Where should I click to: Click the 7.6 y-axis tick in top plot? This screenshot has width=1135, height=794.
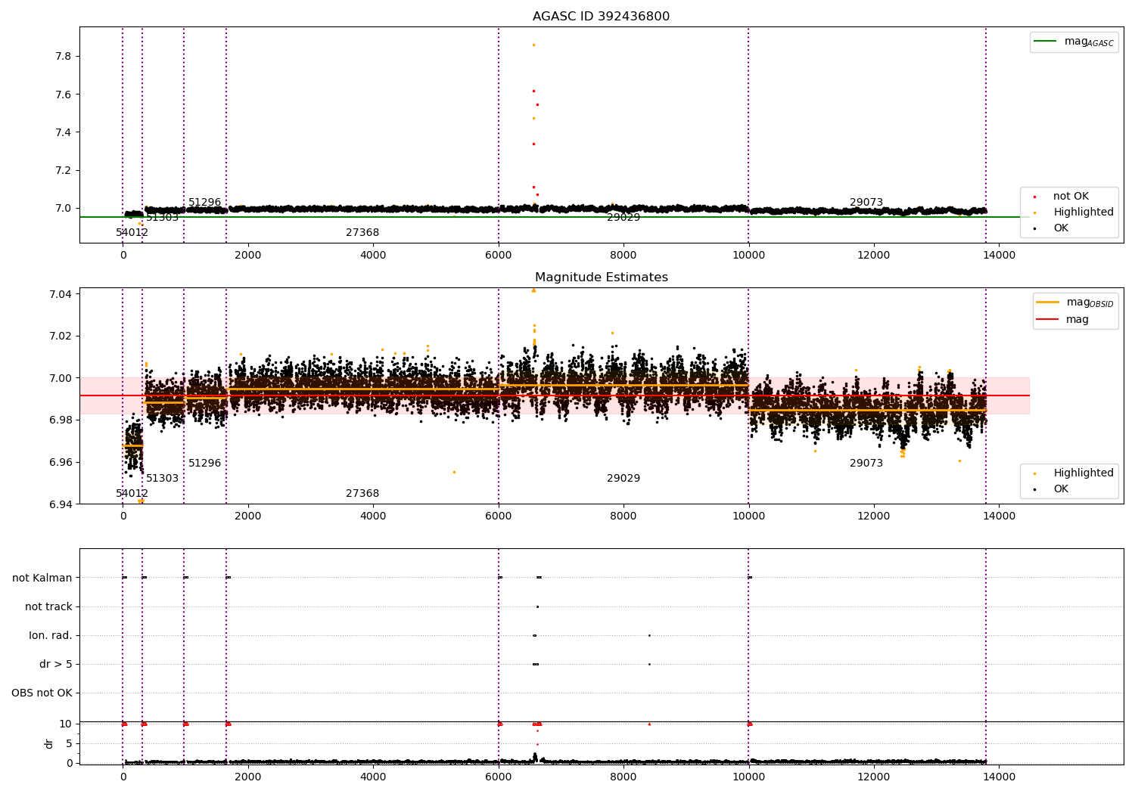coord(63,95)
